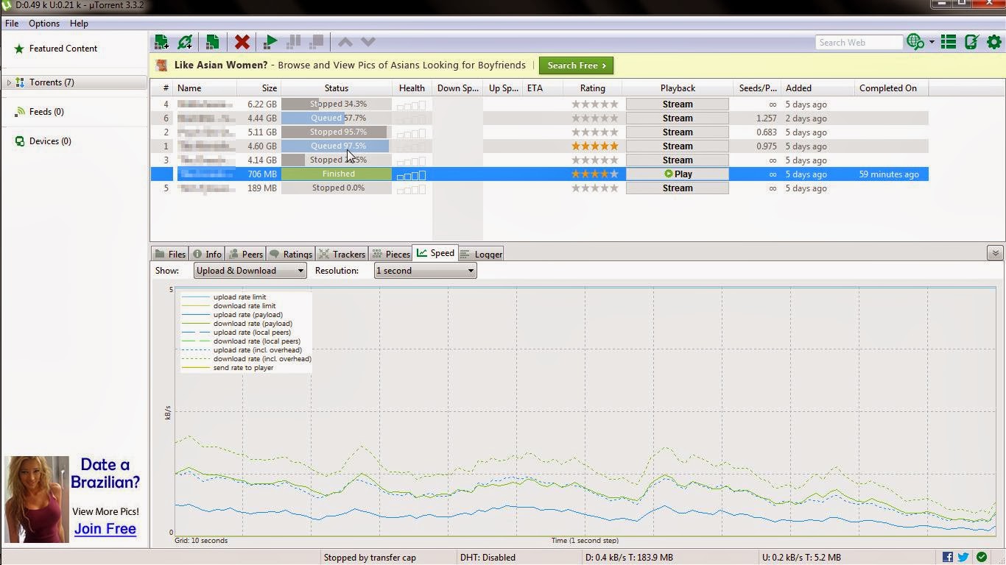The height and width of the screenshot is (565, 1006).
Task: Click Play for the 706 MB torrent
Action: [678, 174]
